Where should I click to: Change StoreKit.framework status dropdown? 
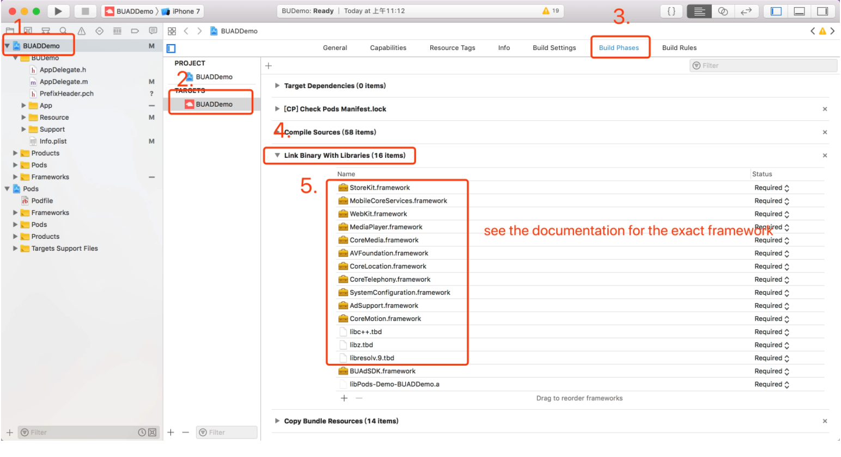772,188
